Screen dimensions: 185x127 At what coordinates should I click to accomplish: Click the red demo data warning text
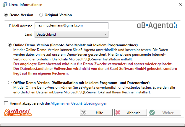95,69
